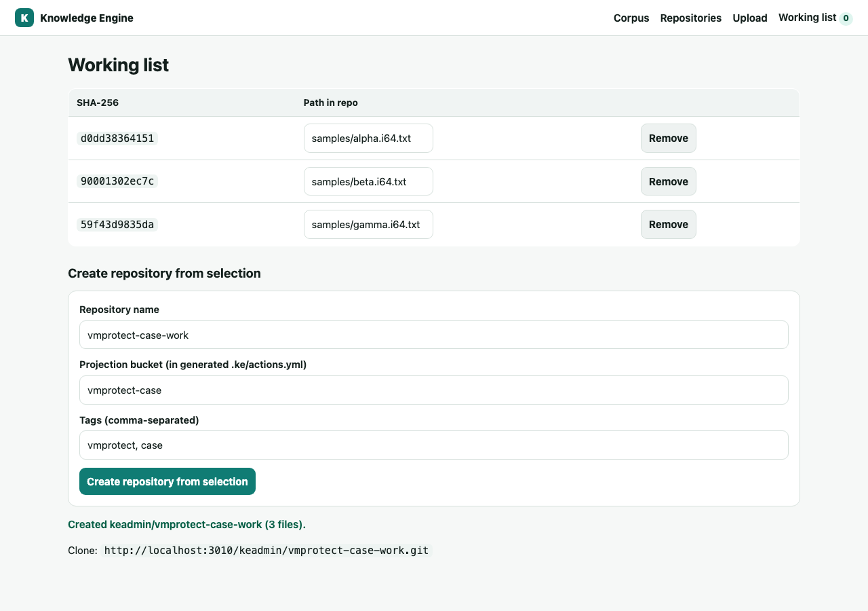Remove the samples/gamma.i64.txt row
The image size is (868, 611).
point(669,225)
